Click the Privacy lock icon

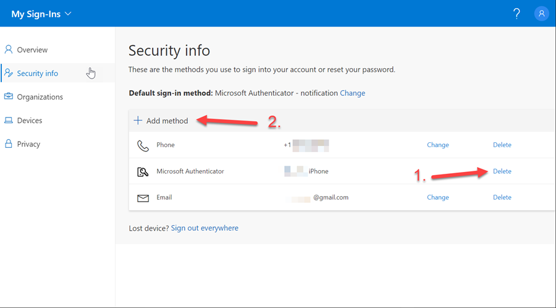click(x=9, y=143)
